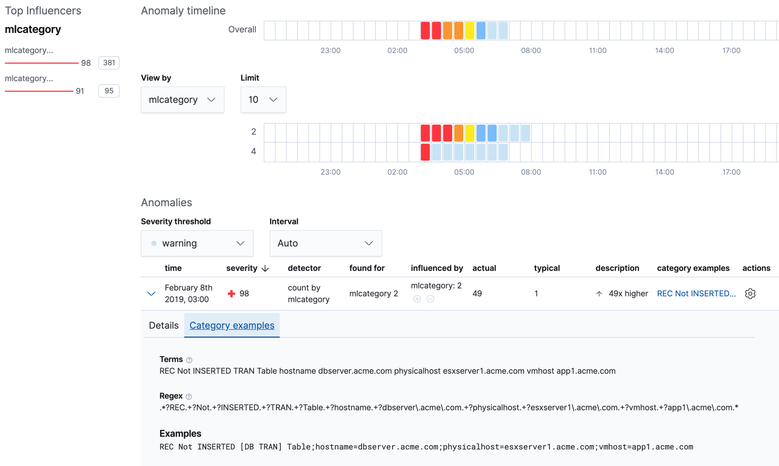Click the plus icon to filter for mlcategory 2

[417, 298]
